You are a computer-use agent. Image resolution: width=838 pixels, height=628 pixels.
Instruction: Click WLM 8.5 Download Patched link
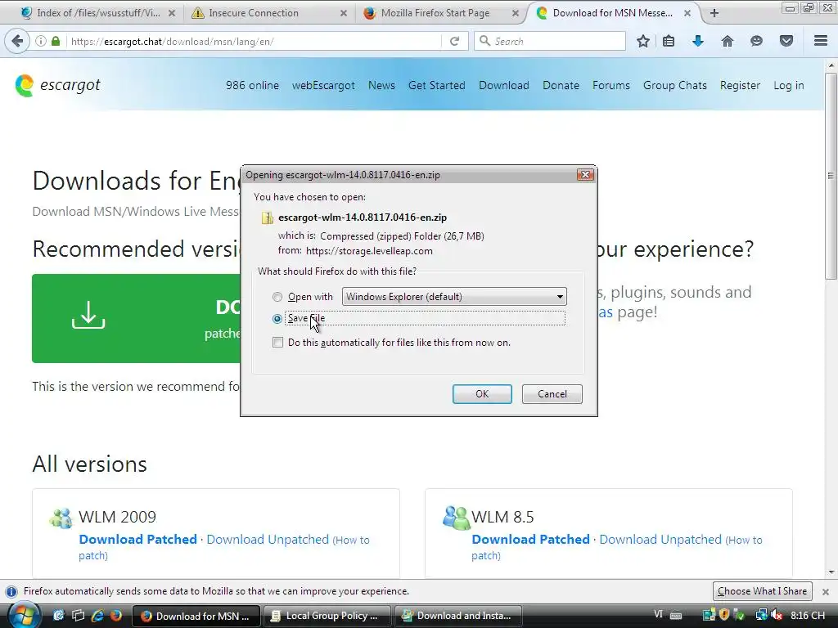click(530, 540)
